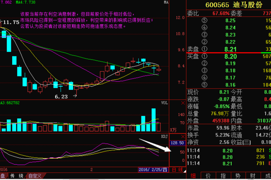Screen dimensions: 271x180
Task: Click the date marker 2016/2/25
Action: pyautogui.click(x=153, y=170)
